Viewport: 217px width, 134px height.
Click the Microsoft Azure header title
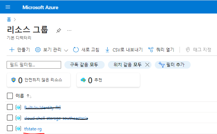[40, 7]
